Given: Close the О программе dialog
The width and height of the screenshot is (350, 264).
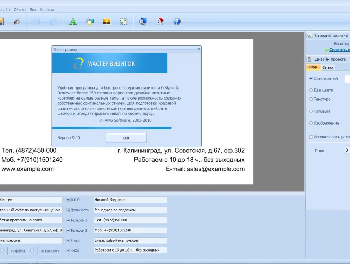Looking at the screenshot, I should pyautogui.click(x=199, y=49).
